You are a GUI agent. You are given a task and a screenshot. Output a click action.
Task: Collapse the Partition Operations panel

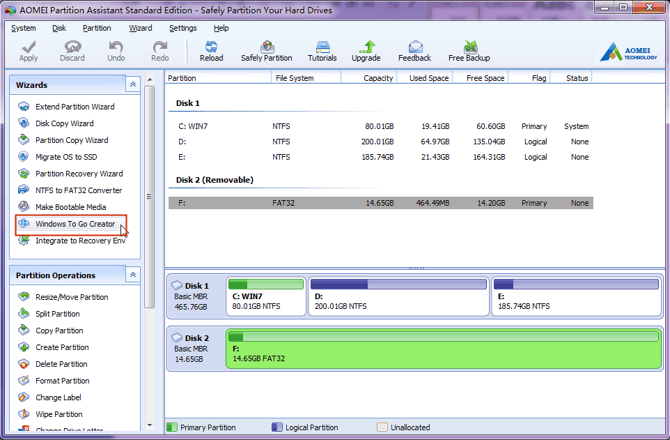(x=133, y=275)
